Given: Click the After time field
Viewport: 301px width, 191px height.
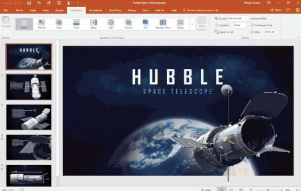Looking at the screenshot, I should [270, 32].
